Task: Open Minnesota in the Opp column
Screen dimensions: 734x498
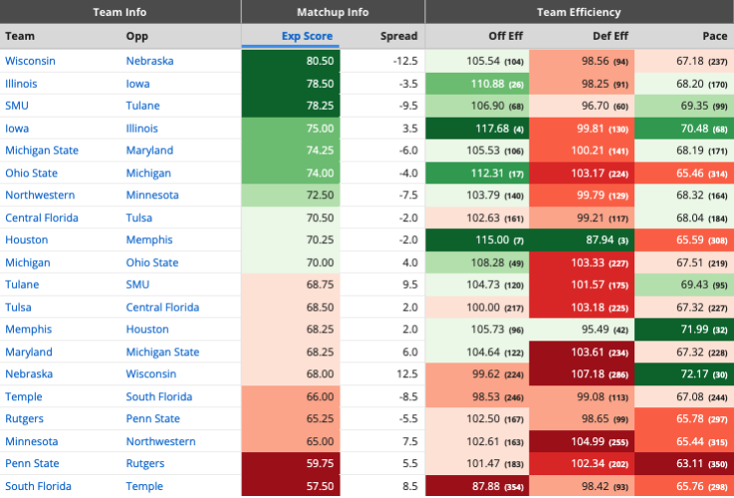Action: click(x=152, y=195)
